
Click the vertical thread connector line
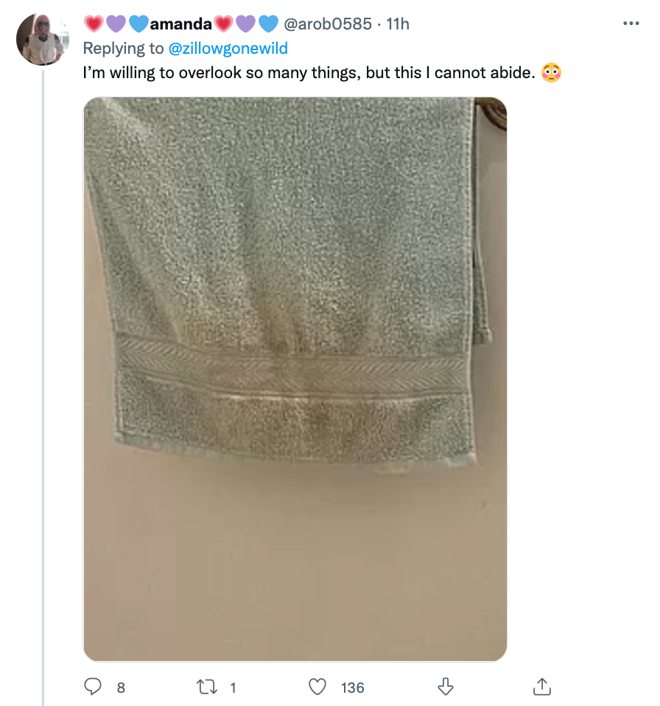click(x=43, y=387)
